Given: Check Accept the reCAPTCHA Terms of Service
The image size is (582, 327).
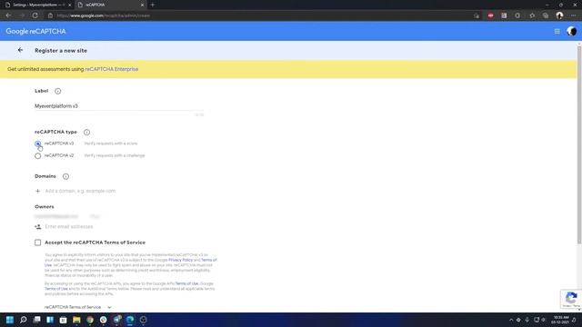Looking at the screenshot, I should [38, 243].
